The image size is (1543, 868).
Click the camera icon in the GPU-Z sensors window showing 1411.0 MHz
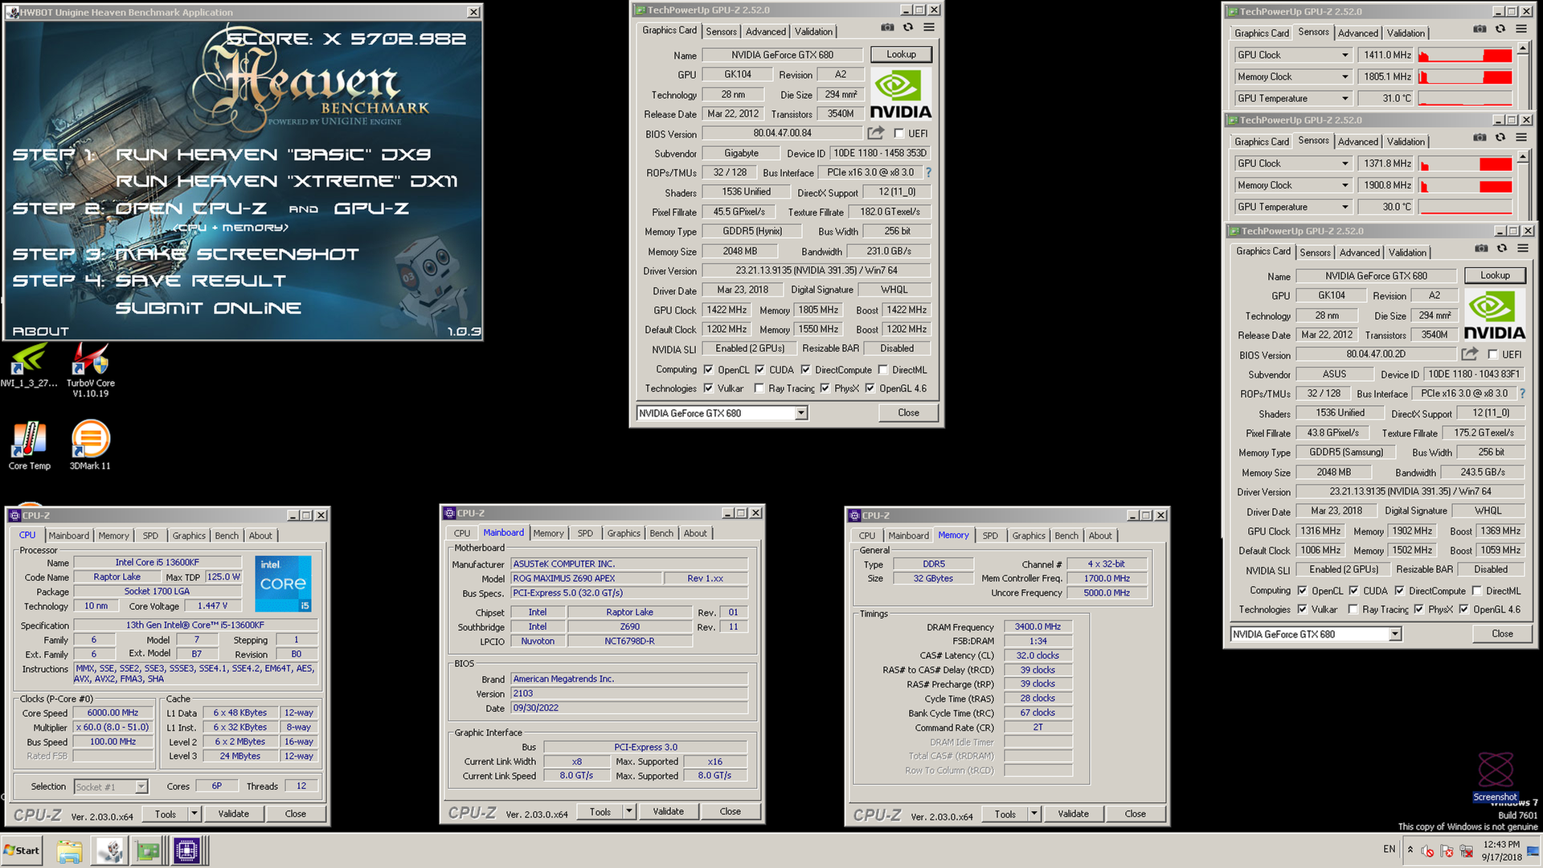[1480, 29]
